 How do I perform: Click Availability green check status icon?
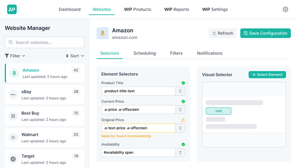click(183, 144)
